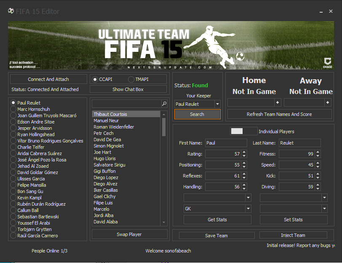Select Callum Ball radio option
Image resolution: width=342 pixels, height=263 pixels.
point(13,210)
